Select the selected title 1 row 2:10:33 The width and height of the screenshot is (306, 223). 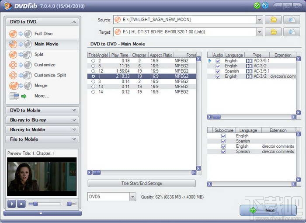tap(142, 77)
